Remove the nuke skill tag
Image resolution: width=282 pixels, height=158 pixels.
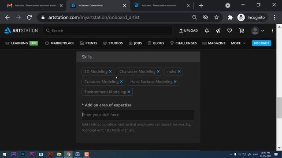pyautogui.click(x=179, y=72)
